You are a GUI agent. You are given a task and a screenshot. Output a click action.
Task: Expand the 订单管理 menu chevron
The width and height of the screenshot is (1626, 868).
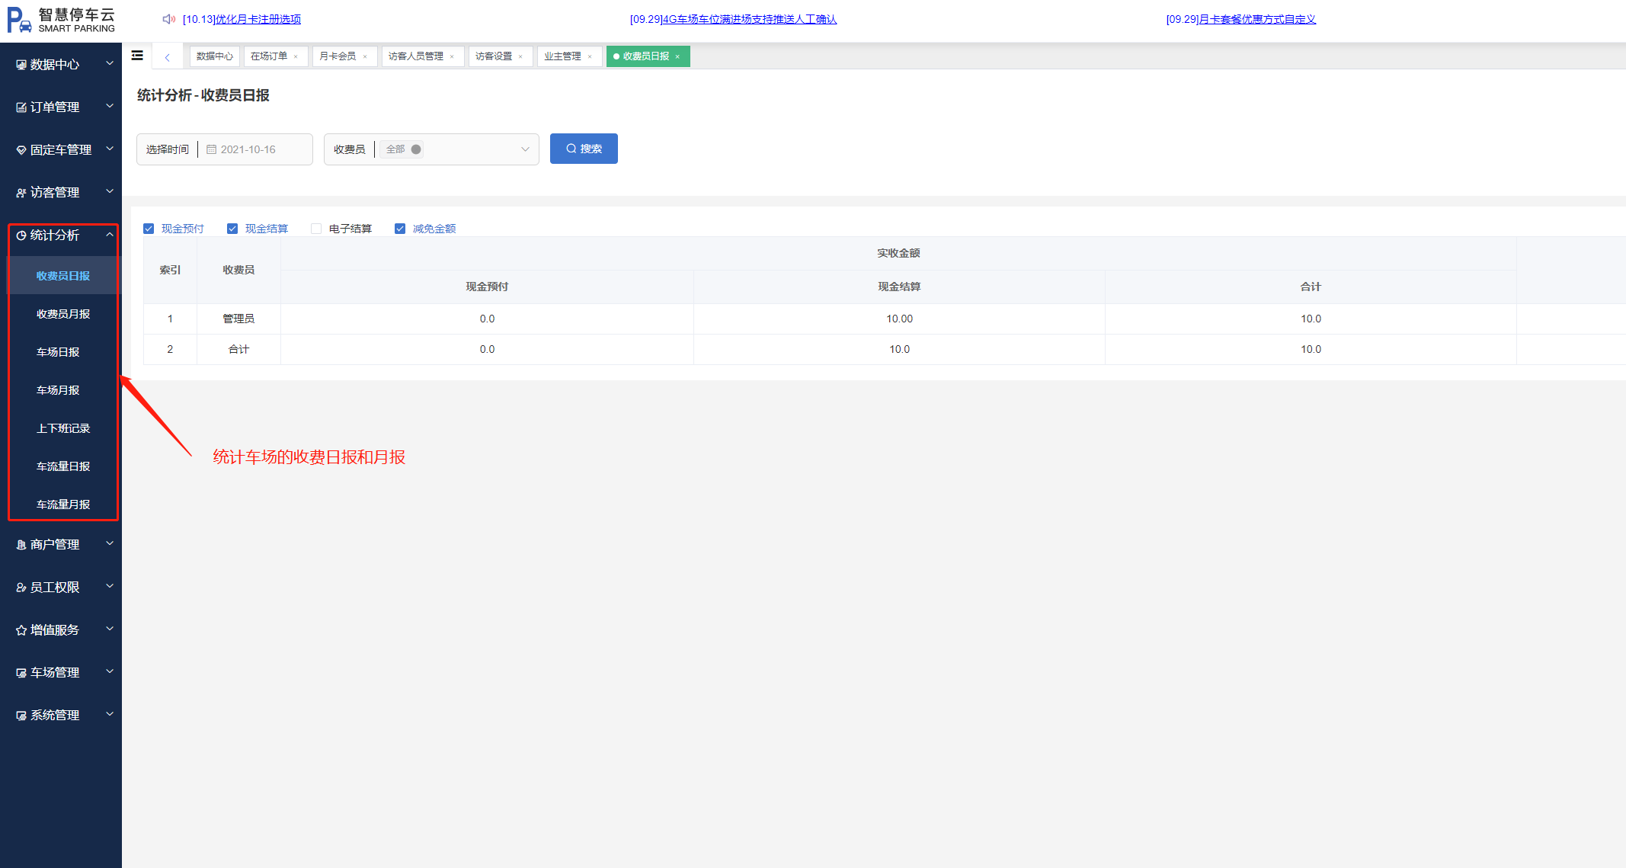[110, 106]
